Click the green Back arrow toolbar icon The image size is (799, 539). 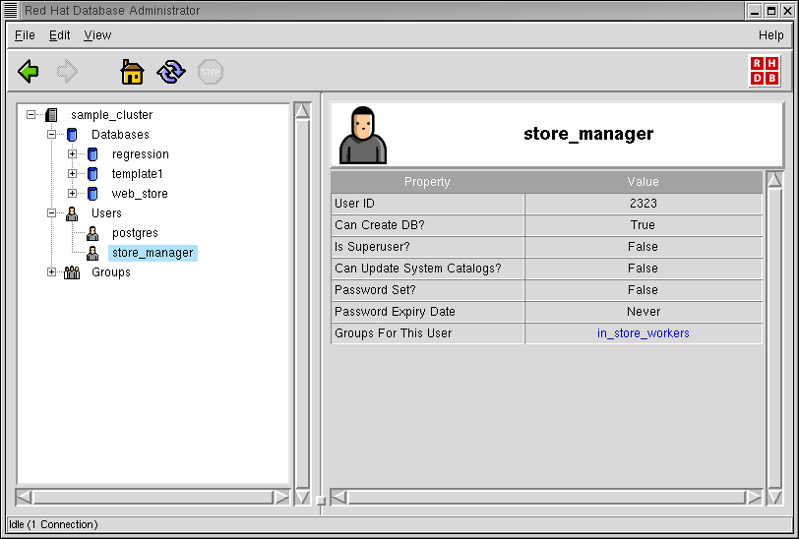click(28, 72)
